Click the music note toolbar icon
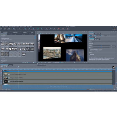The height and width of the screenshot is (117, 117). 29,29
